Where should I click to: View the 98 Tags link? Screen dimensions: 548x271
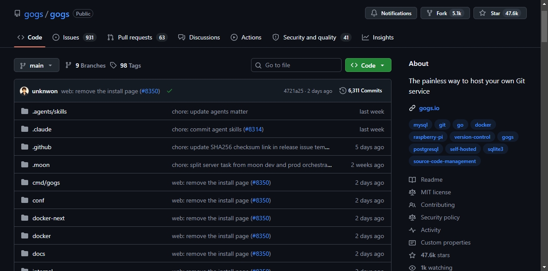(125, 65)
